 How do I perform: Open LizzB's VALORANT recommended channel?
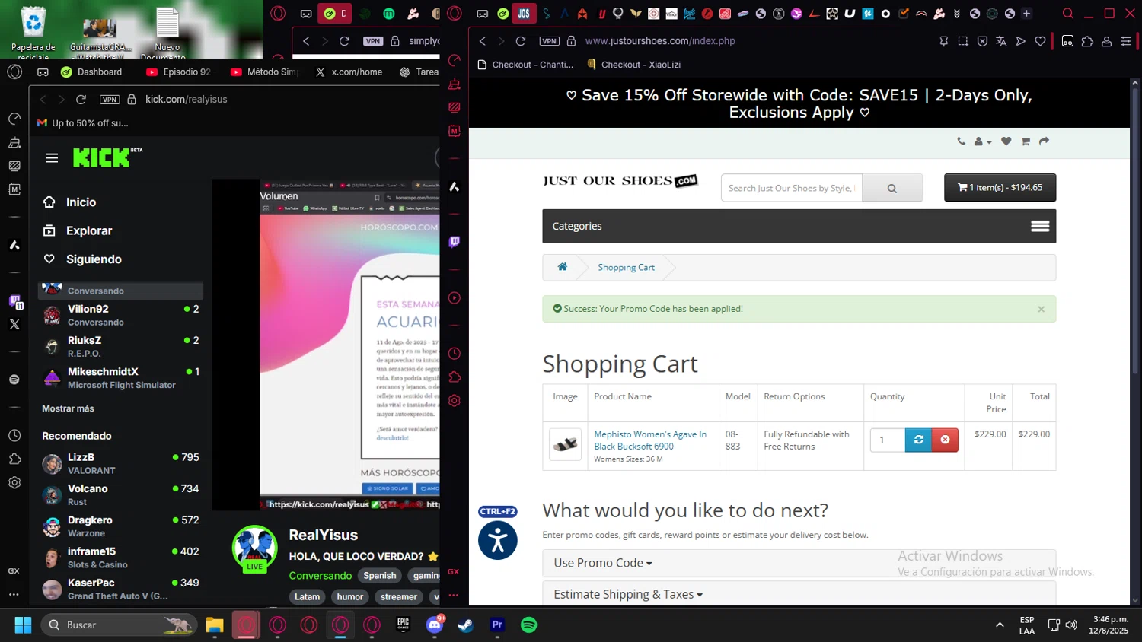point(122,463)
